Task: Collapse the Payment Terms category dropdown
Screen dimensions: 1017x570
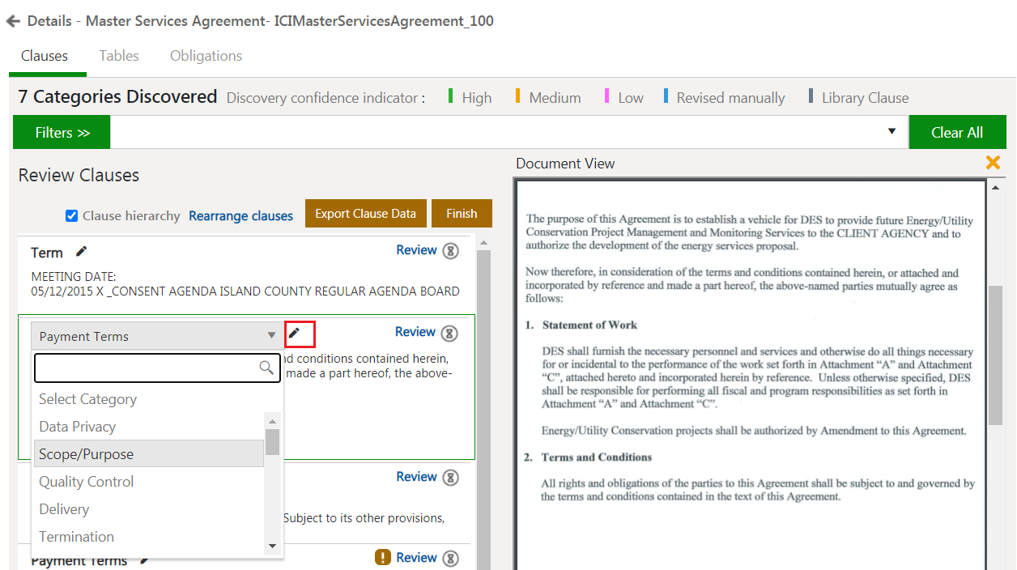Action: point(271,336)
